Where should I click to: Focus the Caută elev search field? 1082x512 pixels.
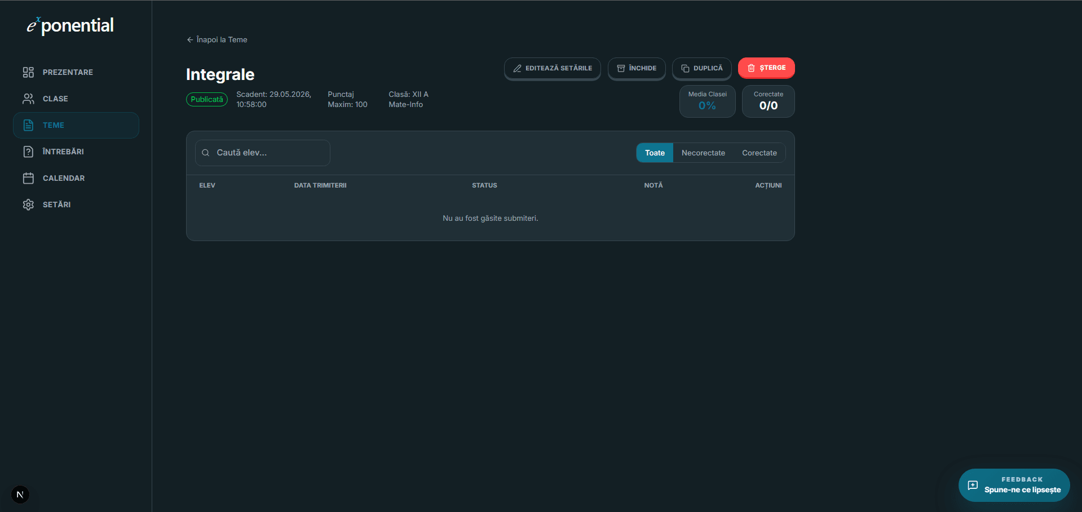(263, 153)
